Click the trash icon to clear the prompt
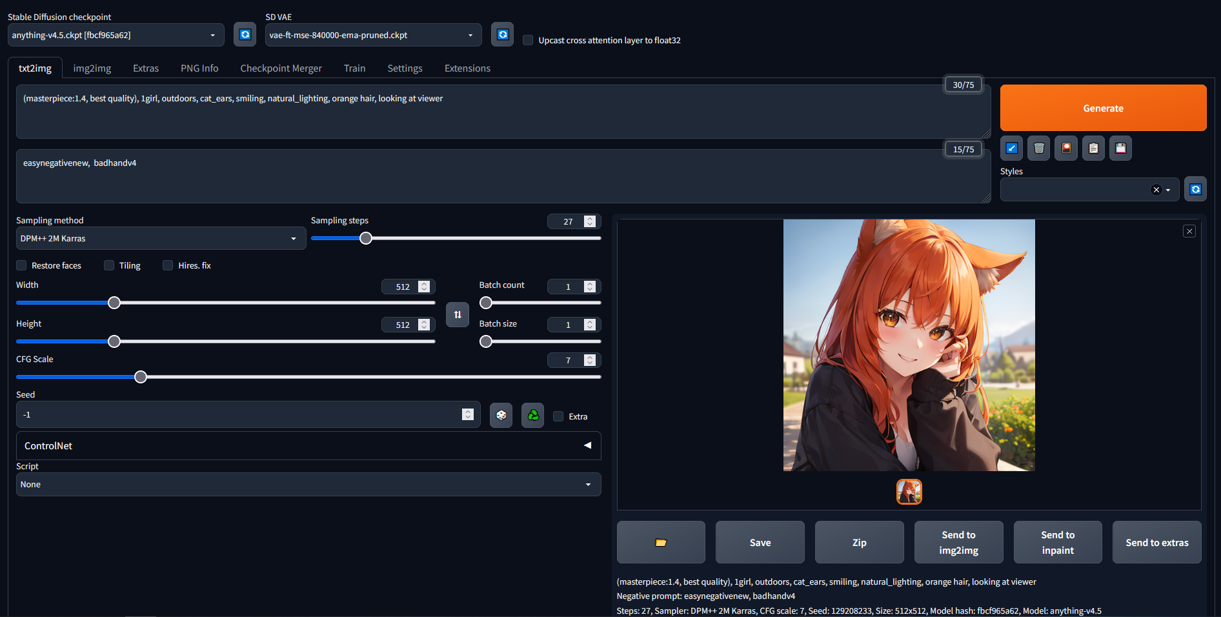 click(1039, 148)
